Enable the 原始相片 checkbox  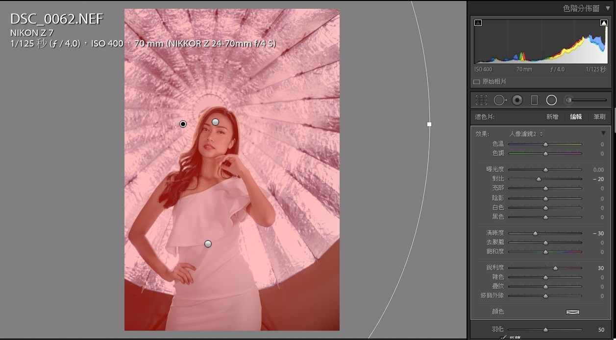(x=477, y=82)
